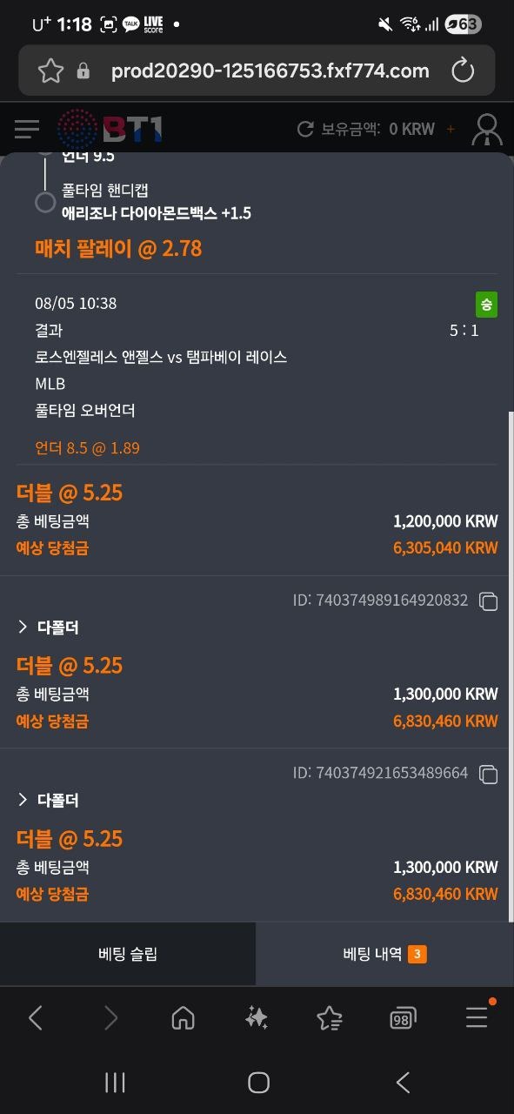Copy bet ID 740374921653489664
514x1114 pixels.
click(x=489, y=774)
